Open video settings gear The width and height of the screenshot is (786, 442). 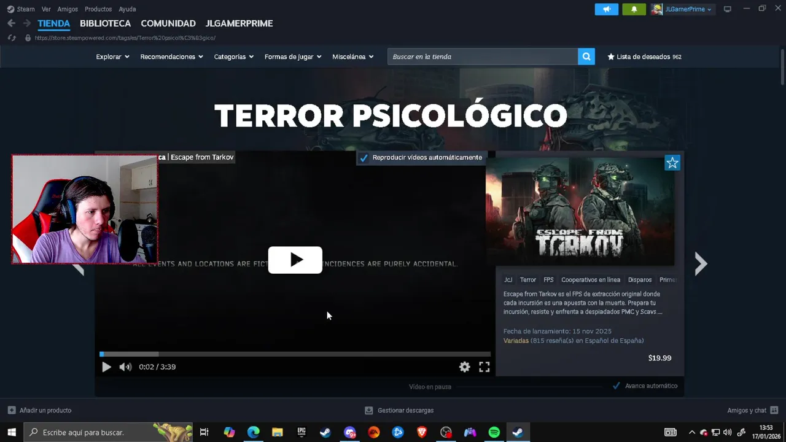(465, 367)
